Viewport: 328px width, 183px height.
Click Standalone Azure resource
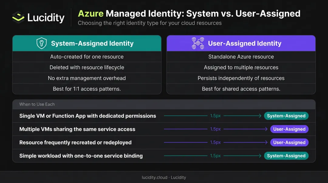point(241,57)
